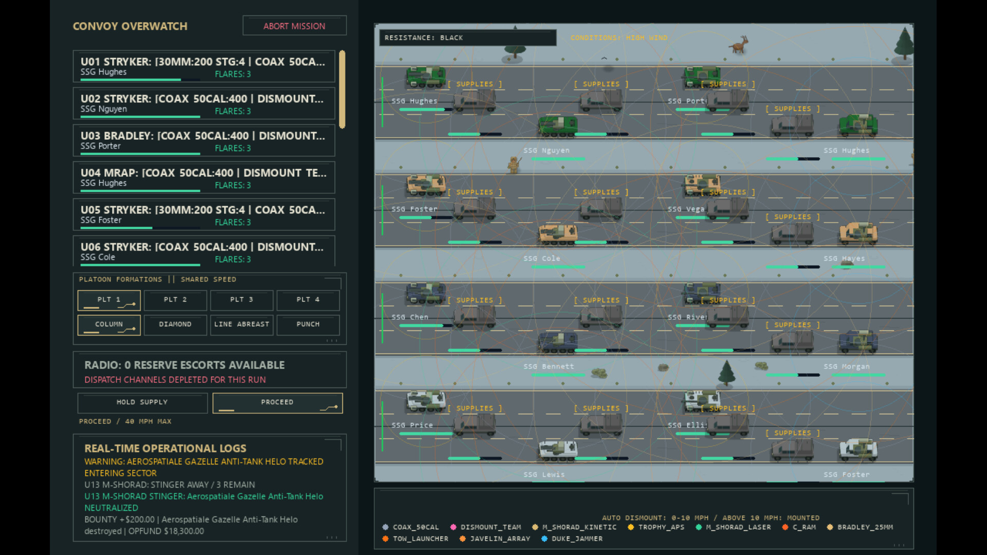Click the SSG Vega unit label

(686, 209)
